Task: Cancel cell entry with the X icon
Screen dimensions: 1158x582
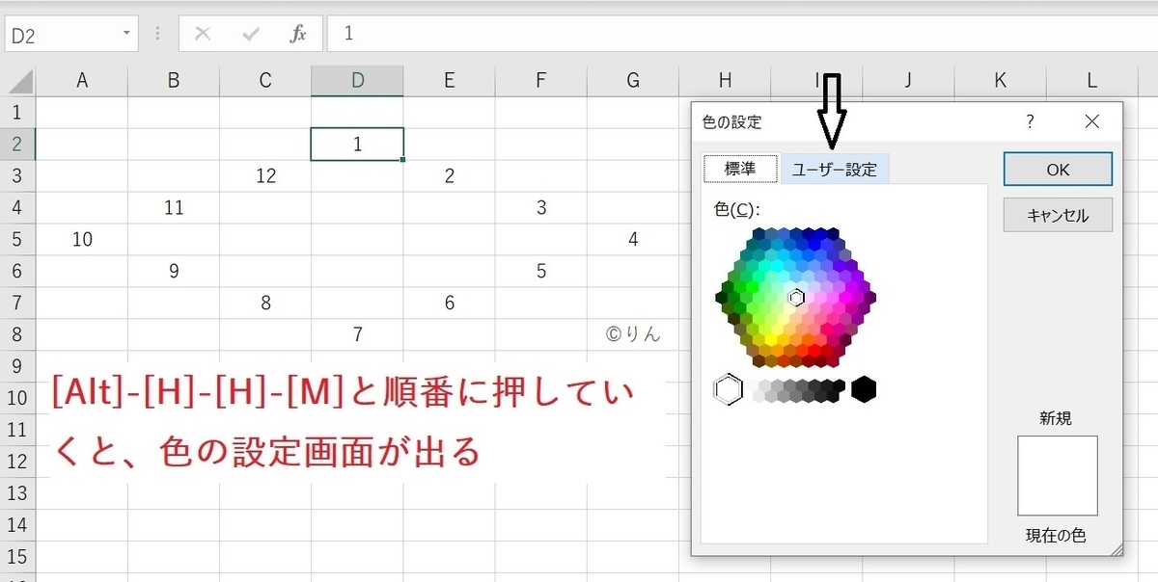Action: [204, 33]
